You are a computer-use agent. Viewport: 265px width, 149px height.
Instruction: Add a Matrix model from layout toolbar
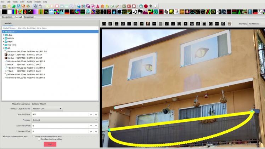(160, 24)
